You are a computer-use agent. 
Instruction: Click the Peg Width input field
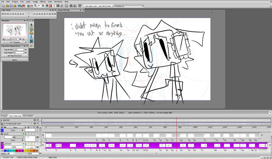point(19,50)
